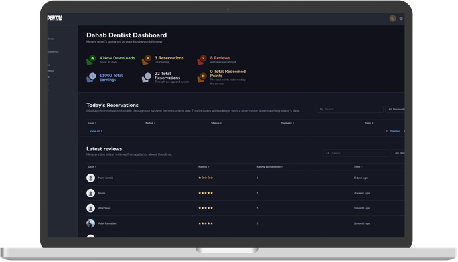Click the orange Total Redeemed Points icon
Image resolution: width=458 pixels, height=262 pixels.
click(202, 78)
